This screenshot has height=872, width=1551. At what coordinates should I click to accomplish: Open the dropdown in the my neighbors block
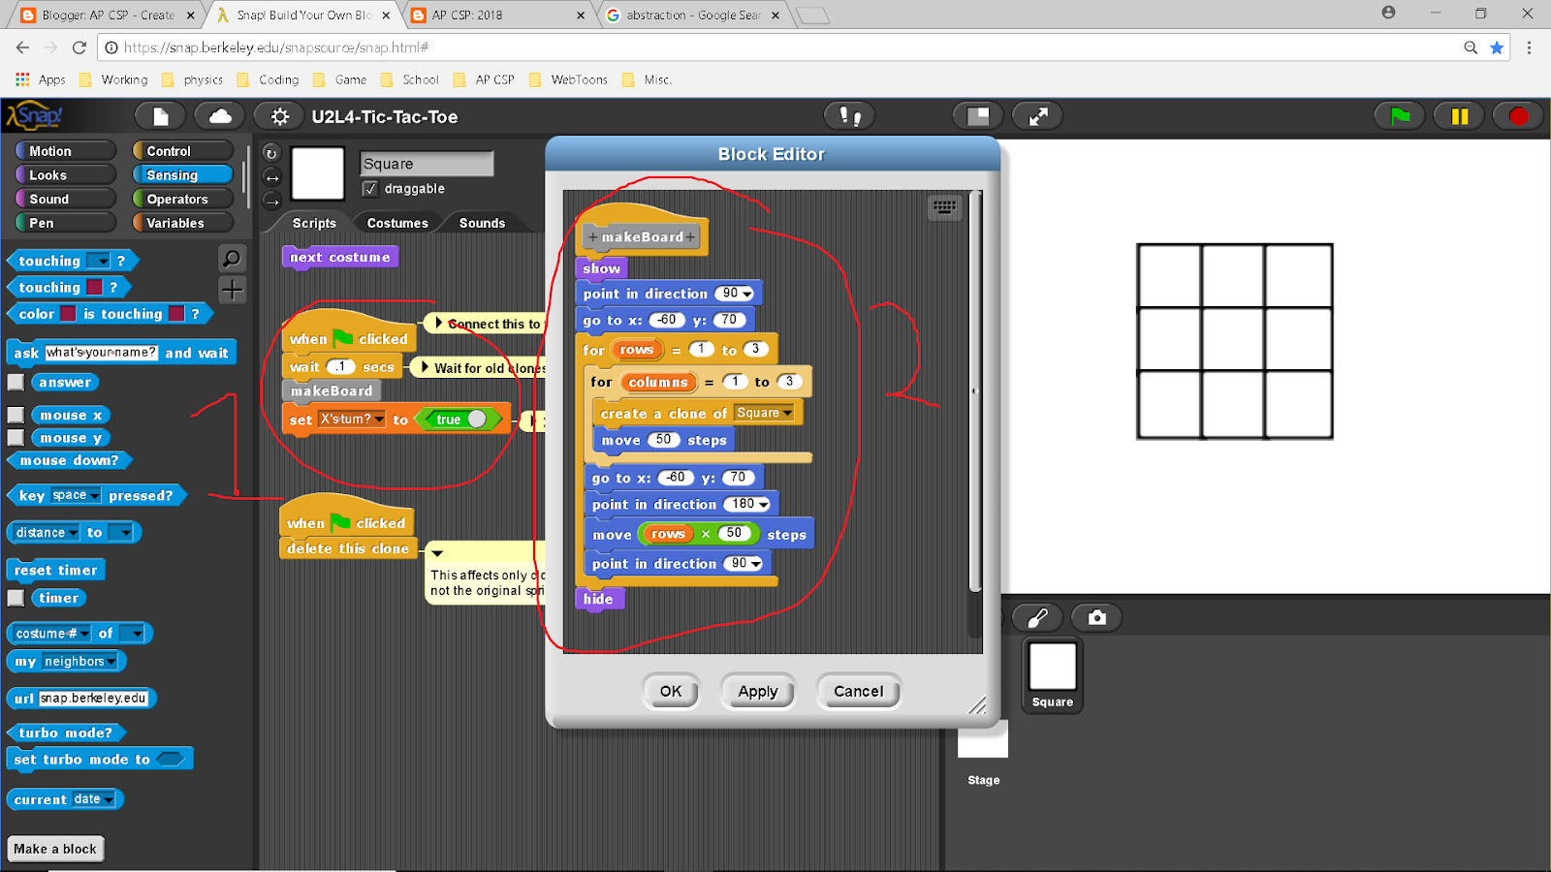(110, 662)
